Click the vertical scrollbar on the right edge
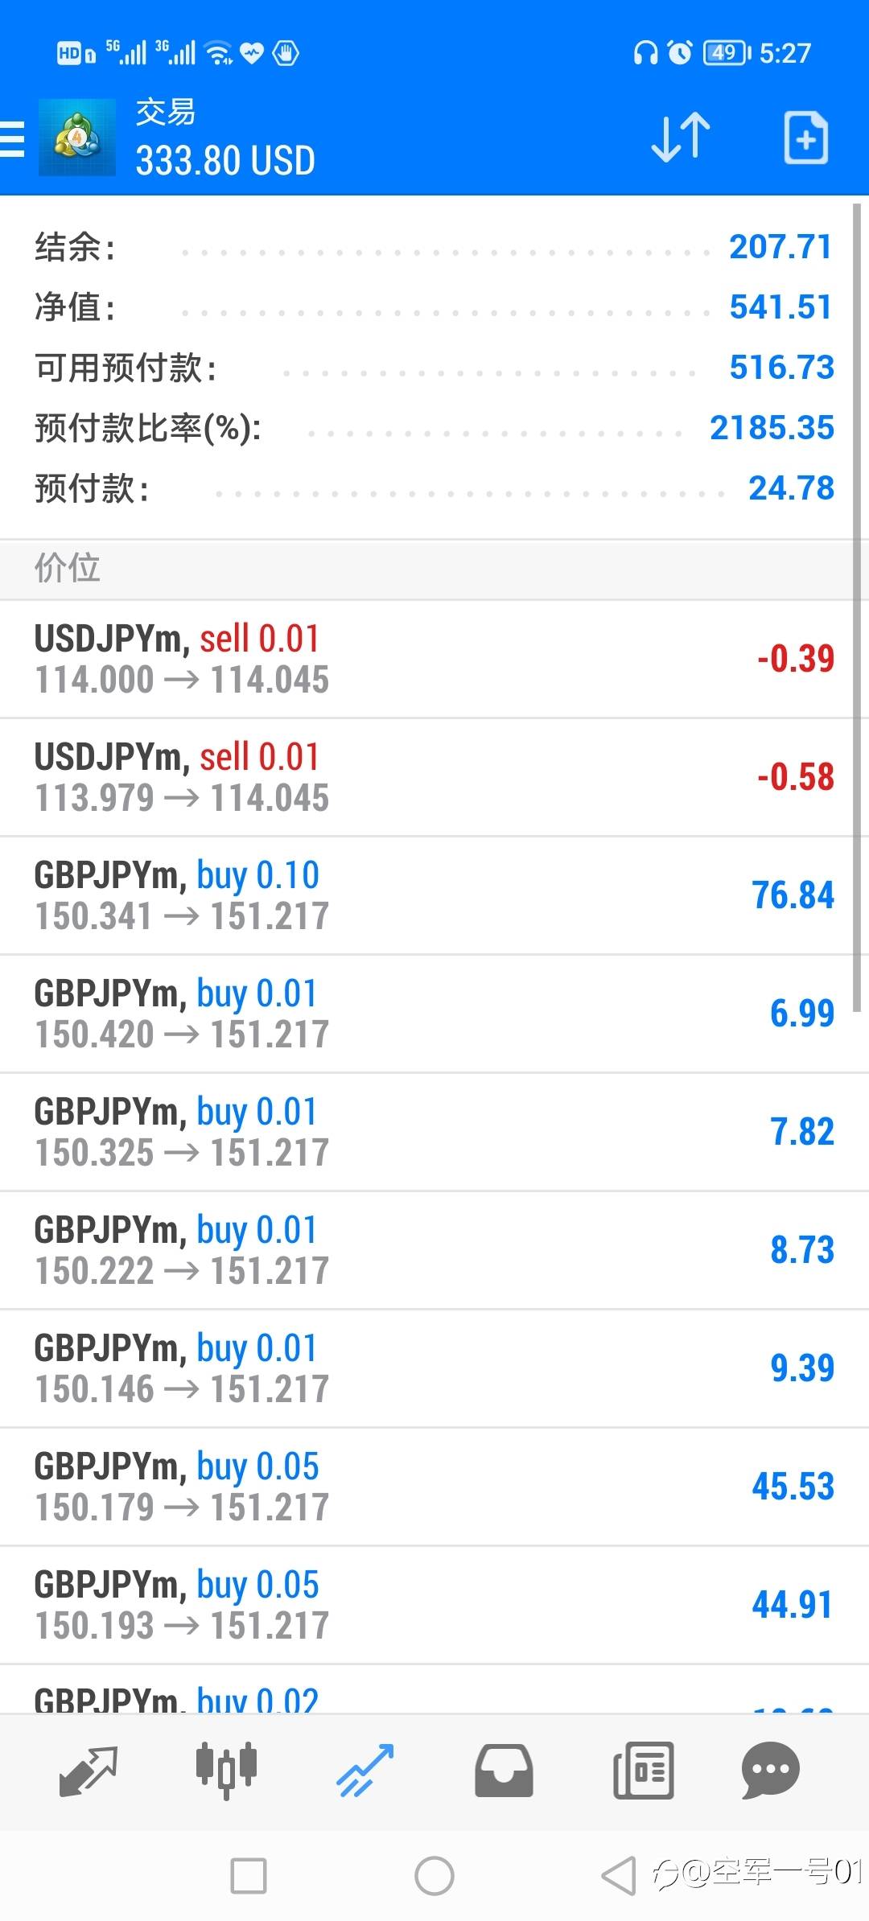The image size is (869, 1921). pos(858,607)
